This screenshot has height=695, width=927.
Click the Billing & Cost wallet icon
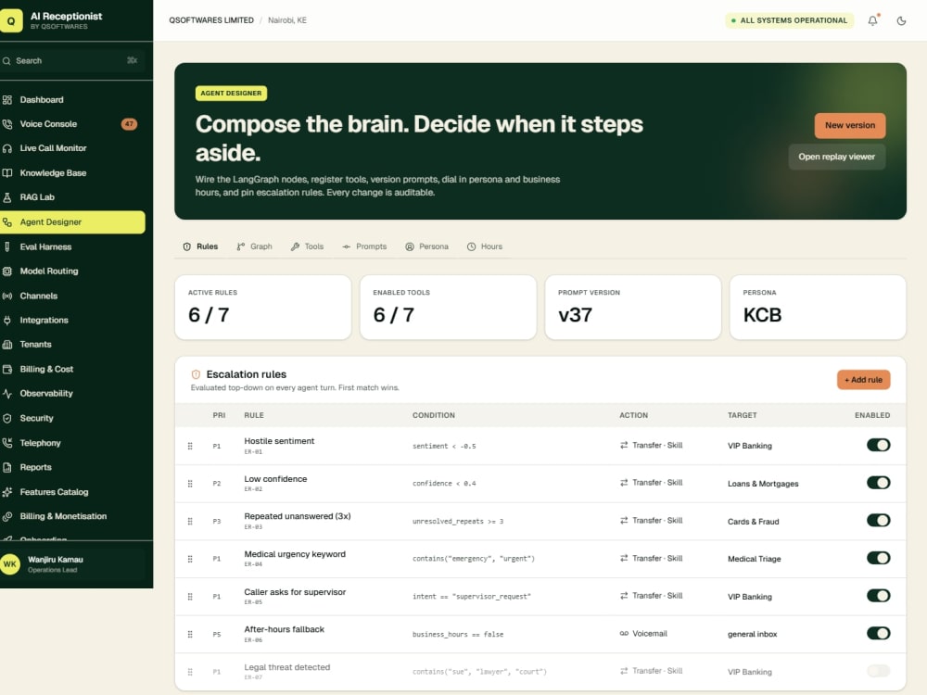[7, 370]
